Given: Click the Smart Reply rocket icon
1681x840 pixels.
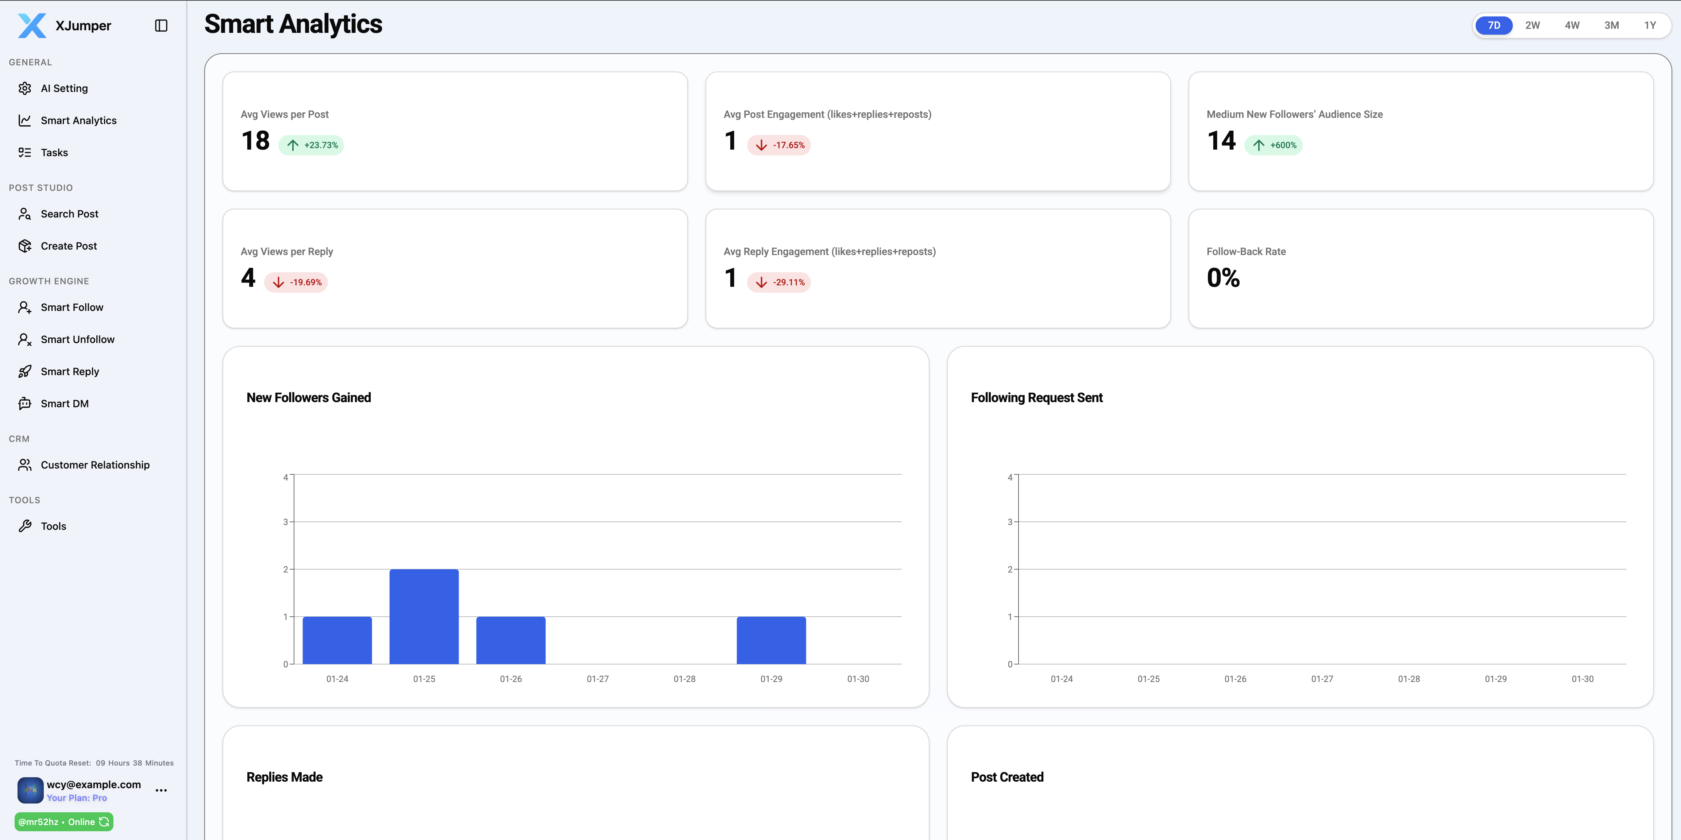Looking at the screenshot, I should [x=25, y=371].
